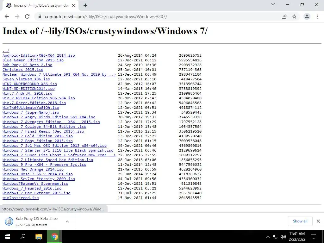Image resolution: width=324 pixels, height=243 pixels.
Task: Download Windows_7_College_64-Bit_Edition iso
Action: [x=44, y=127]
